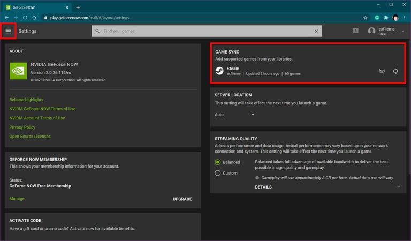Click the search magnifier icon
Image resolution: width=411 pixels, height=241 pixels.
(97, 31)
